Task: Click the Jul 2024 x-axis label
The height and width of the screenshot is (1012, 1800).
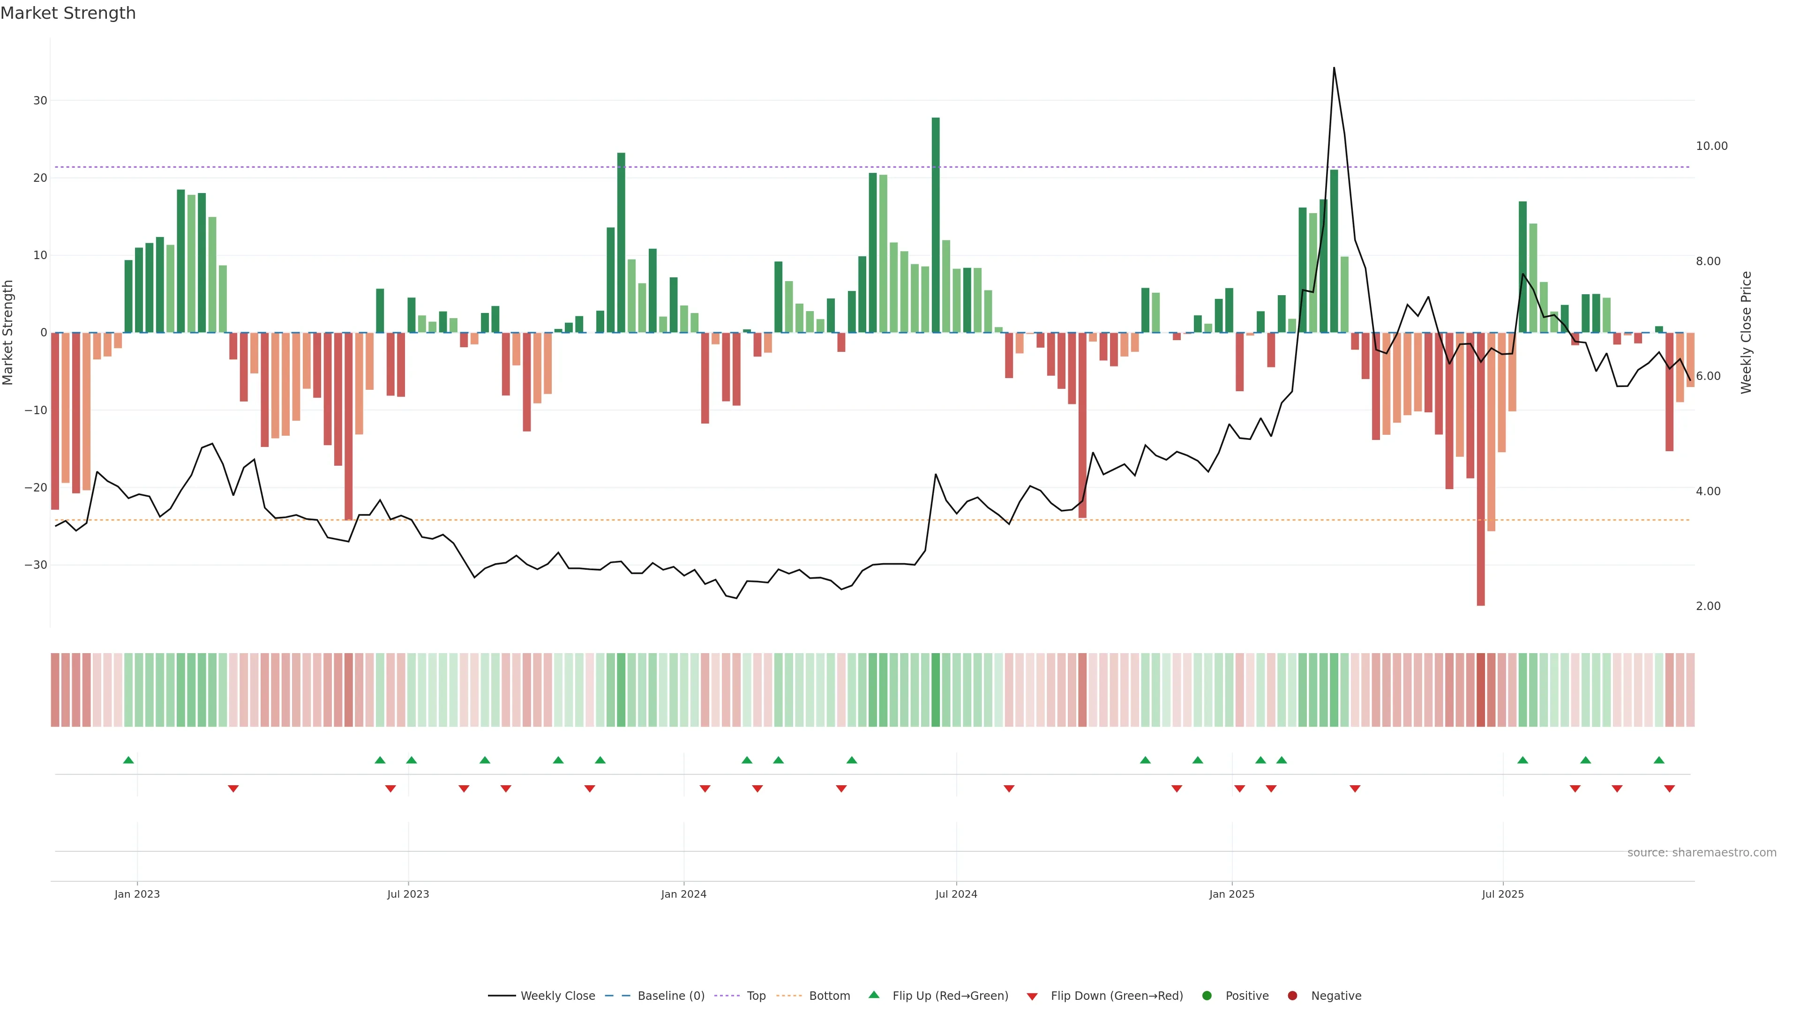Action: point(956,894)
